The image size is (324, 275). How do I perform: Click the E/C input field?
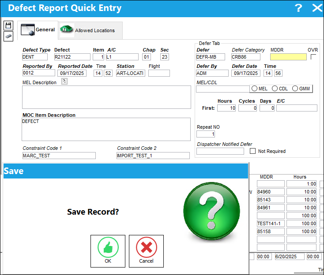click(x=297, y=108)
